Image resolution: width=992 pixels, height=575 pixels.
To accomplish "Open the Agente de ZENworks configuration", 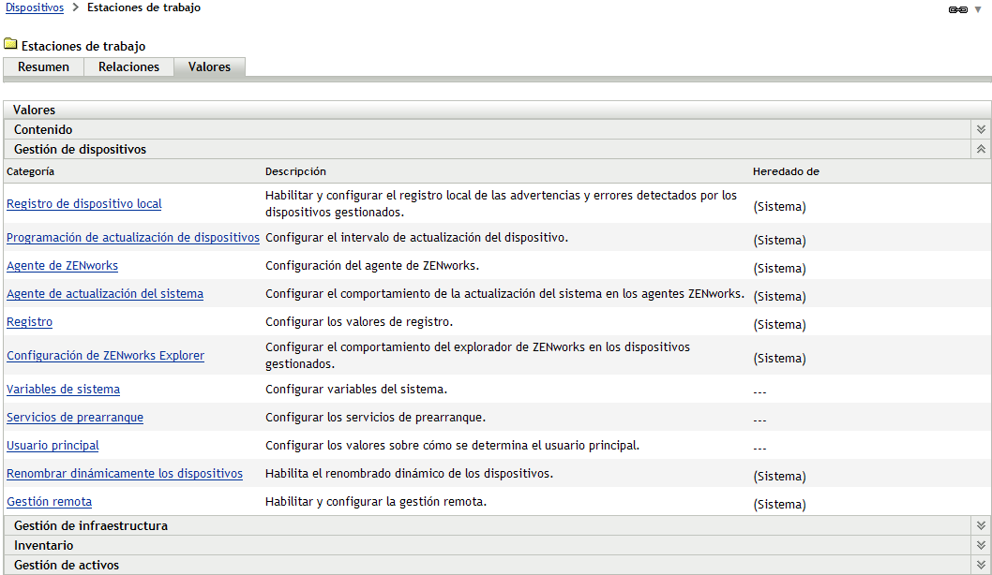I will point(61,265).
